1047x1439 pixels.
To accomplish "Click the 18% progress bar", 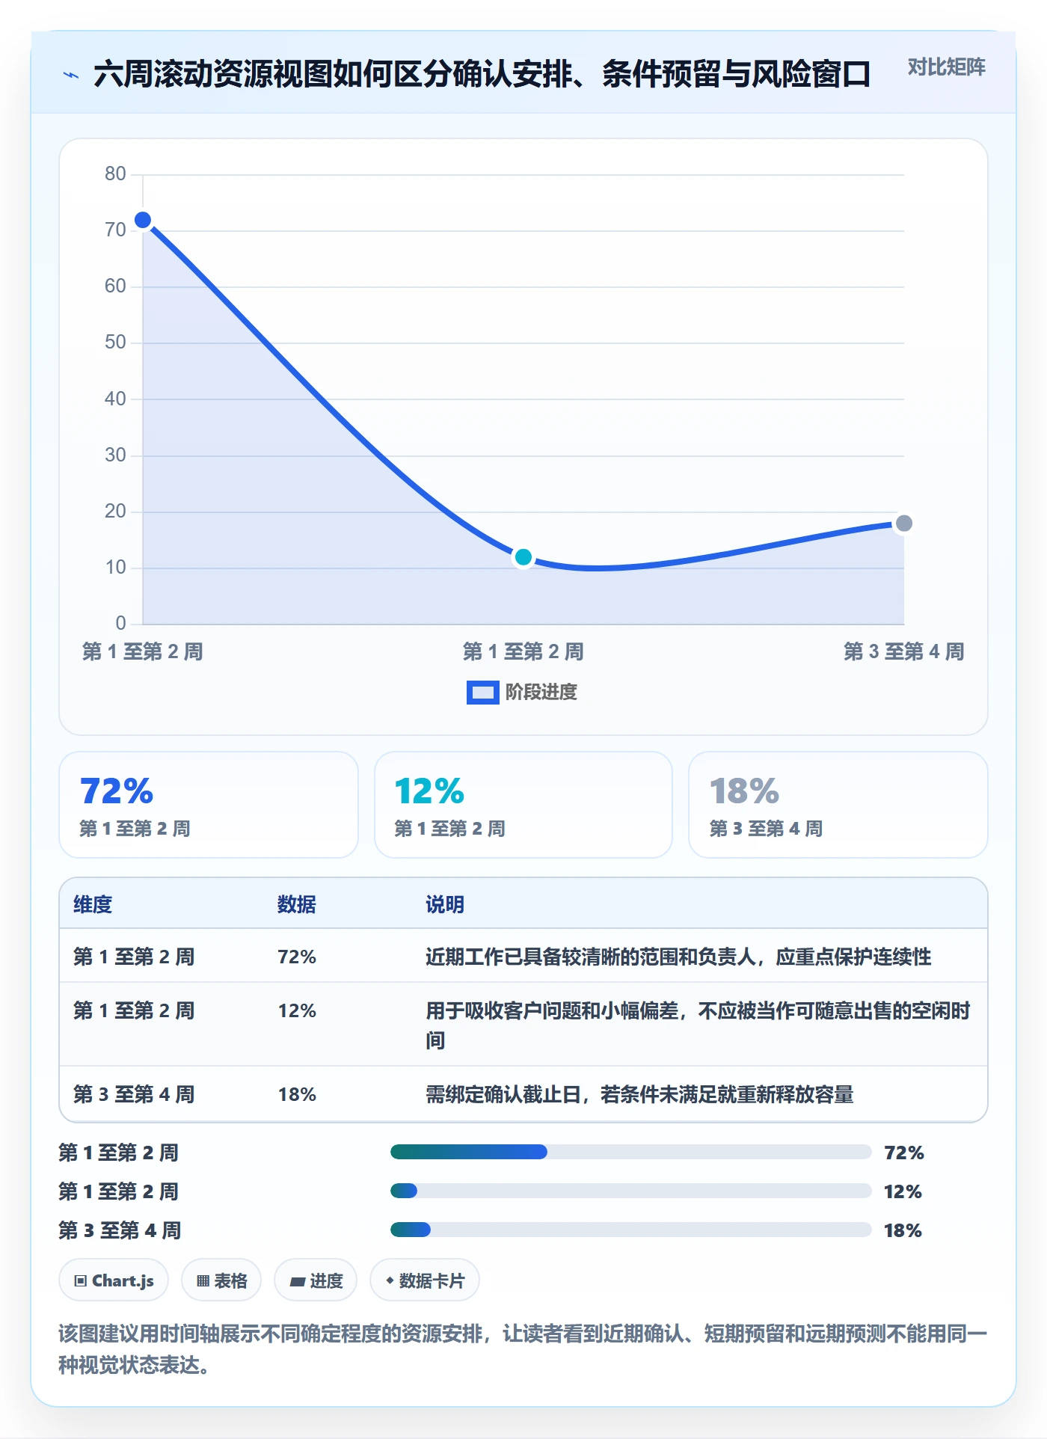I will point(630,1230).
